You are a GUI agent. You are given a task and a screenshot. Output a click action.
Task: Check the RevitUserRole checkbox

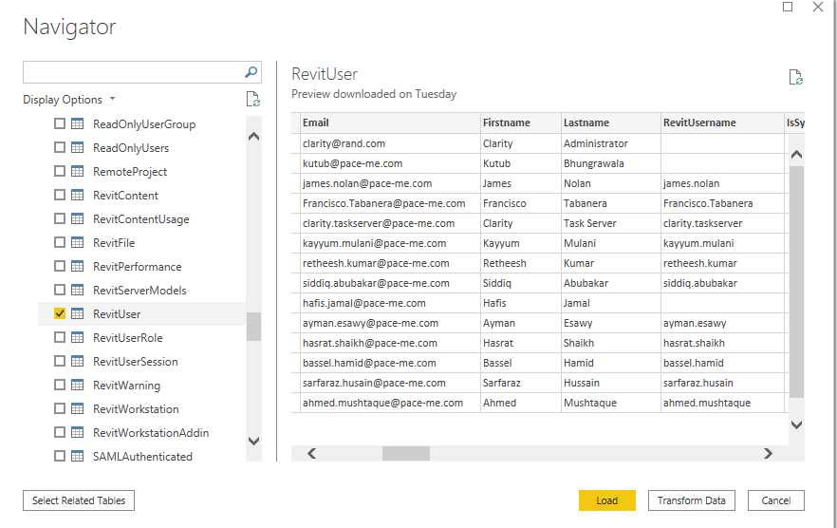click(x=60, y=338)
